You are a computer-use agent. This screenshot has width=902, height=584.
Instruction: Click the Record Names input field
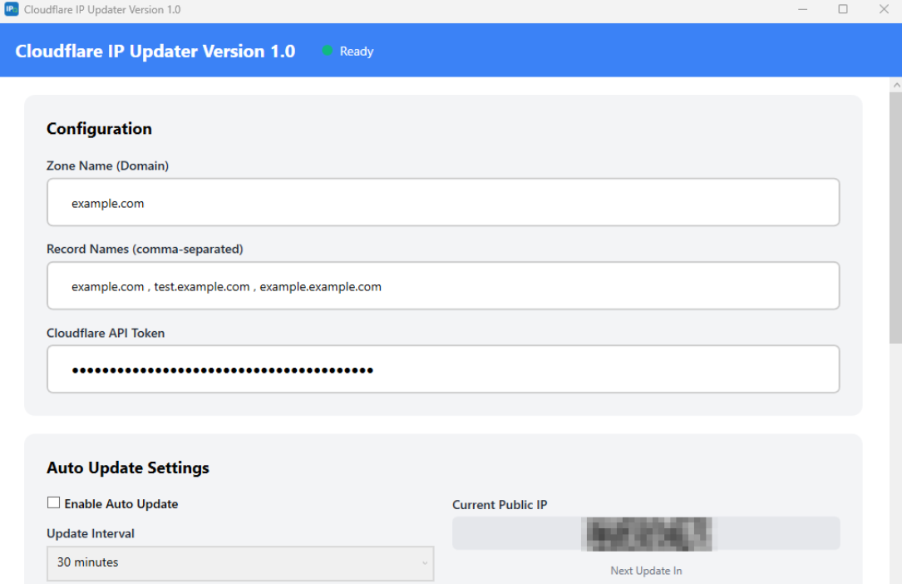pos(443,286)
